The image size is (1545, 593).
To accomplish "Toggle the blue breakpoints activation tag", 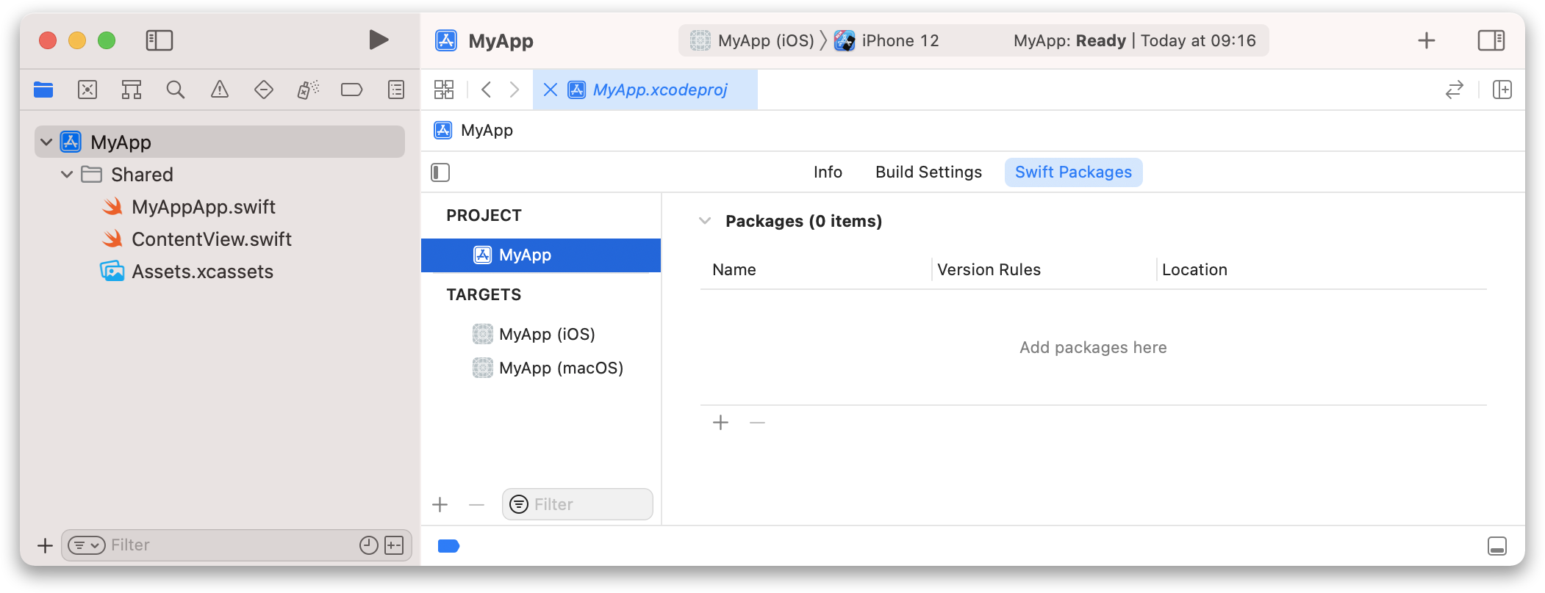I will pyautogui.click(x=448, y=545).
